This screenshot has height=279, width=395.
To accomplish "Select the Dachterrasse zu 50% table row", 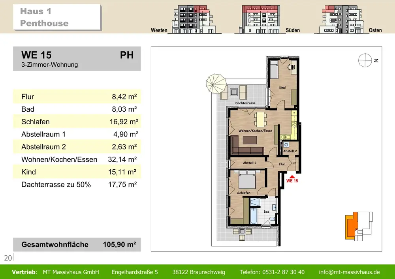I will click(x=77, y=184).
